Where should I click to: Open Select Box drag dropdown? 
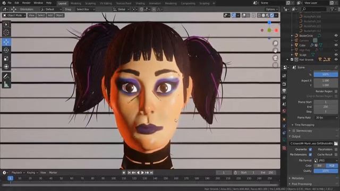(x=85, y=10)
